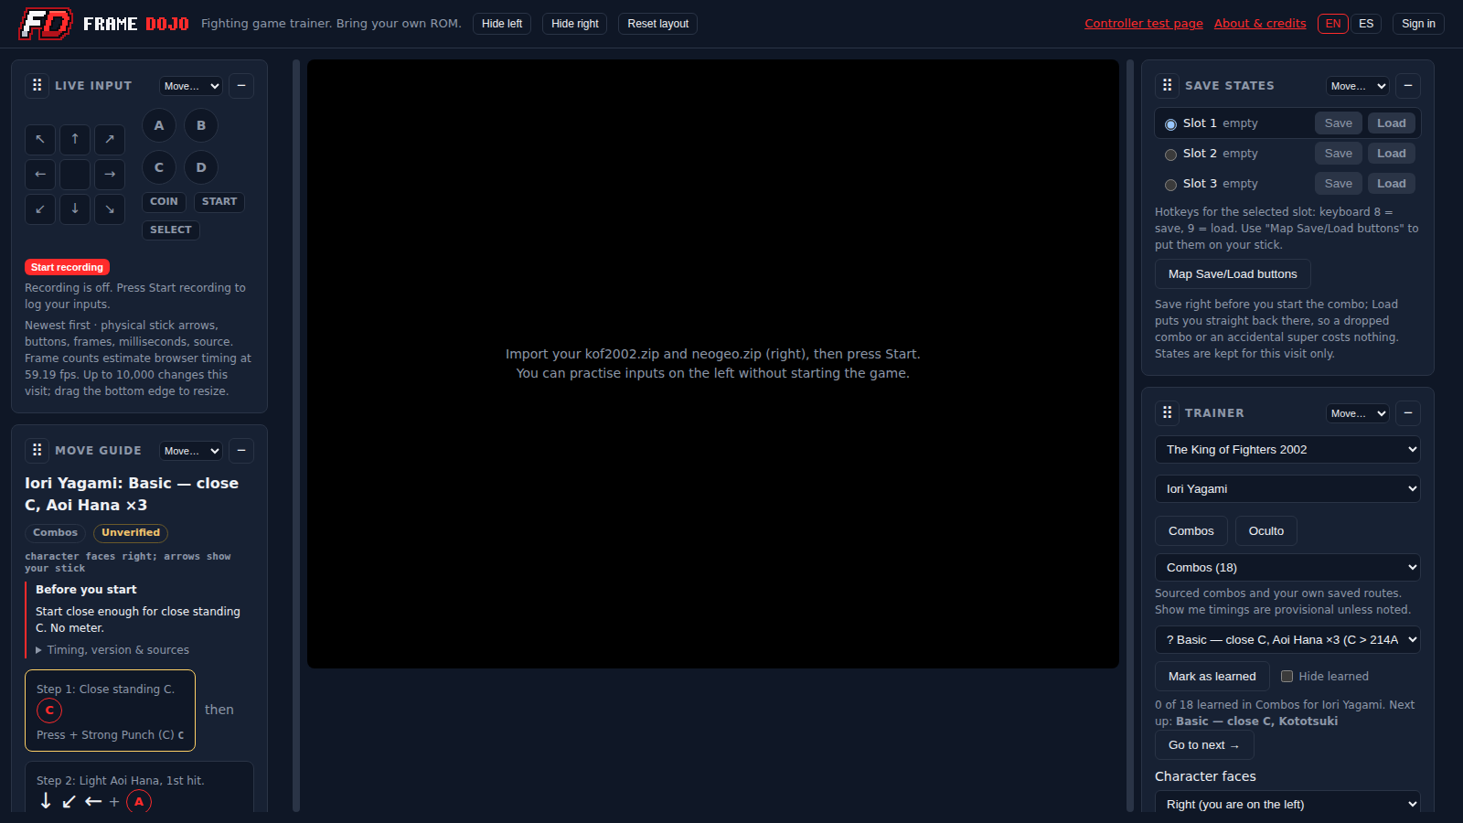Collapse the Live Input panel
This screenshot has width=1463, height=823.
241,86
